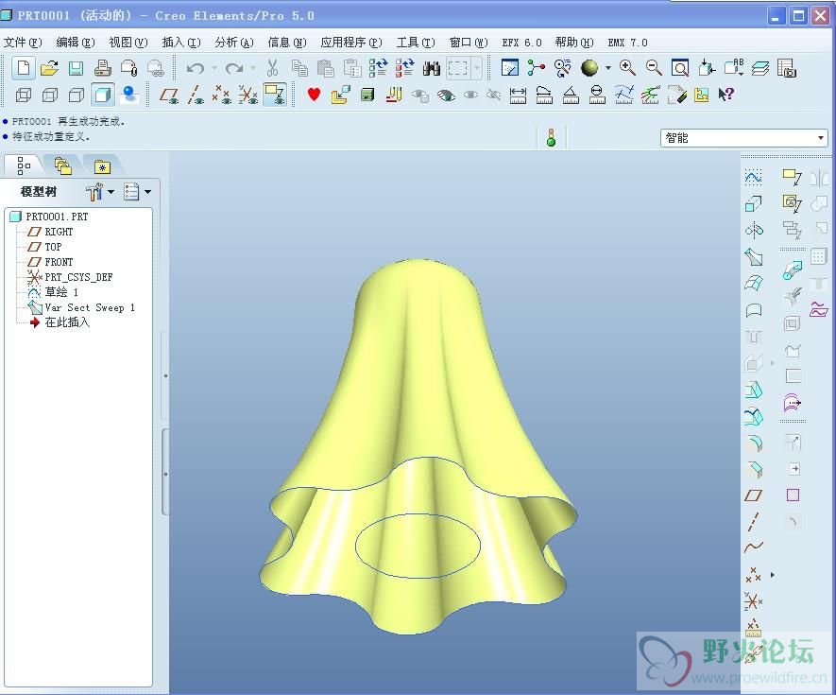Toggle shaded display mode
This screenshot has width=836, height=695.
point(102,95)
